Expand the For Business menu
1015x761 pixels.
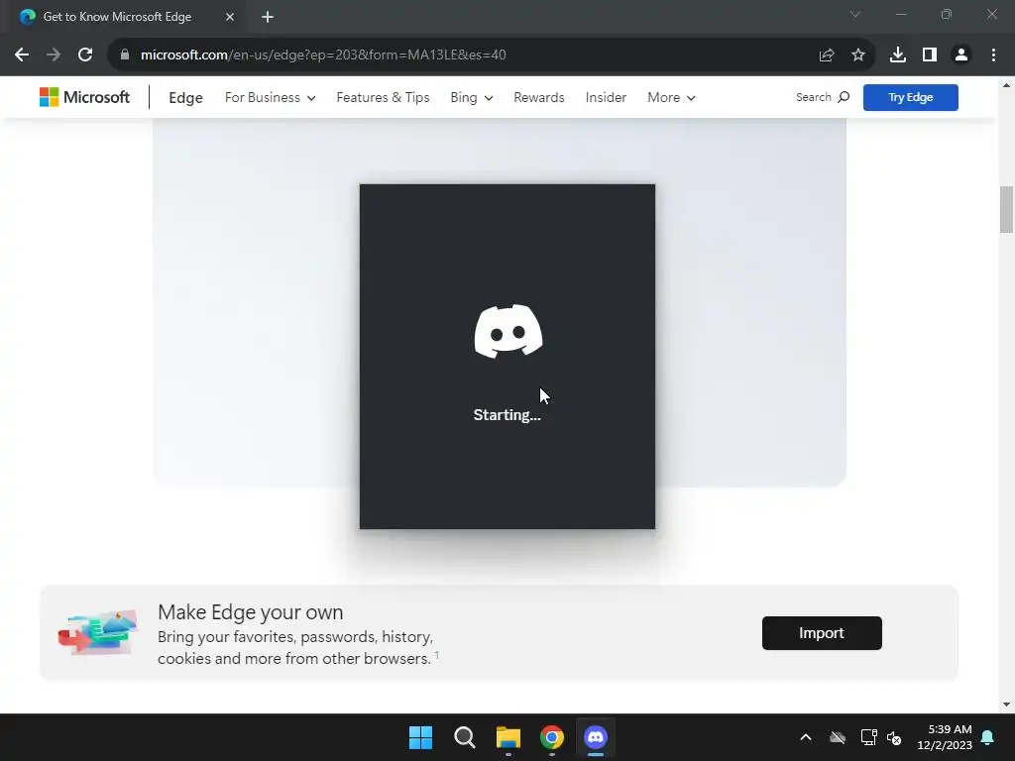pyautogui.click(x=270, y=98)
